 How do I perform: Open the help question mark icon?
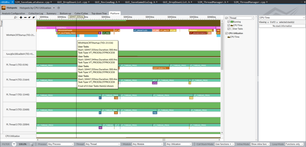pos(59,8)
